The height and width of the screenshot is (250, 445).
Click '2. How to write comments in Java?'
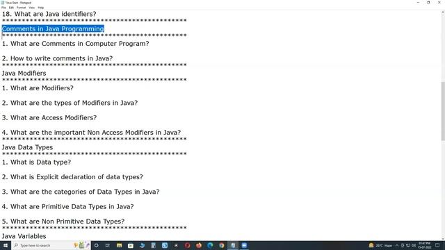point(57,58)
